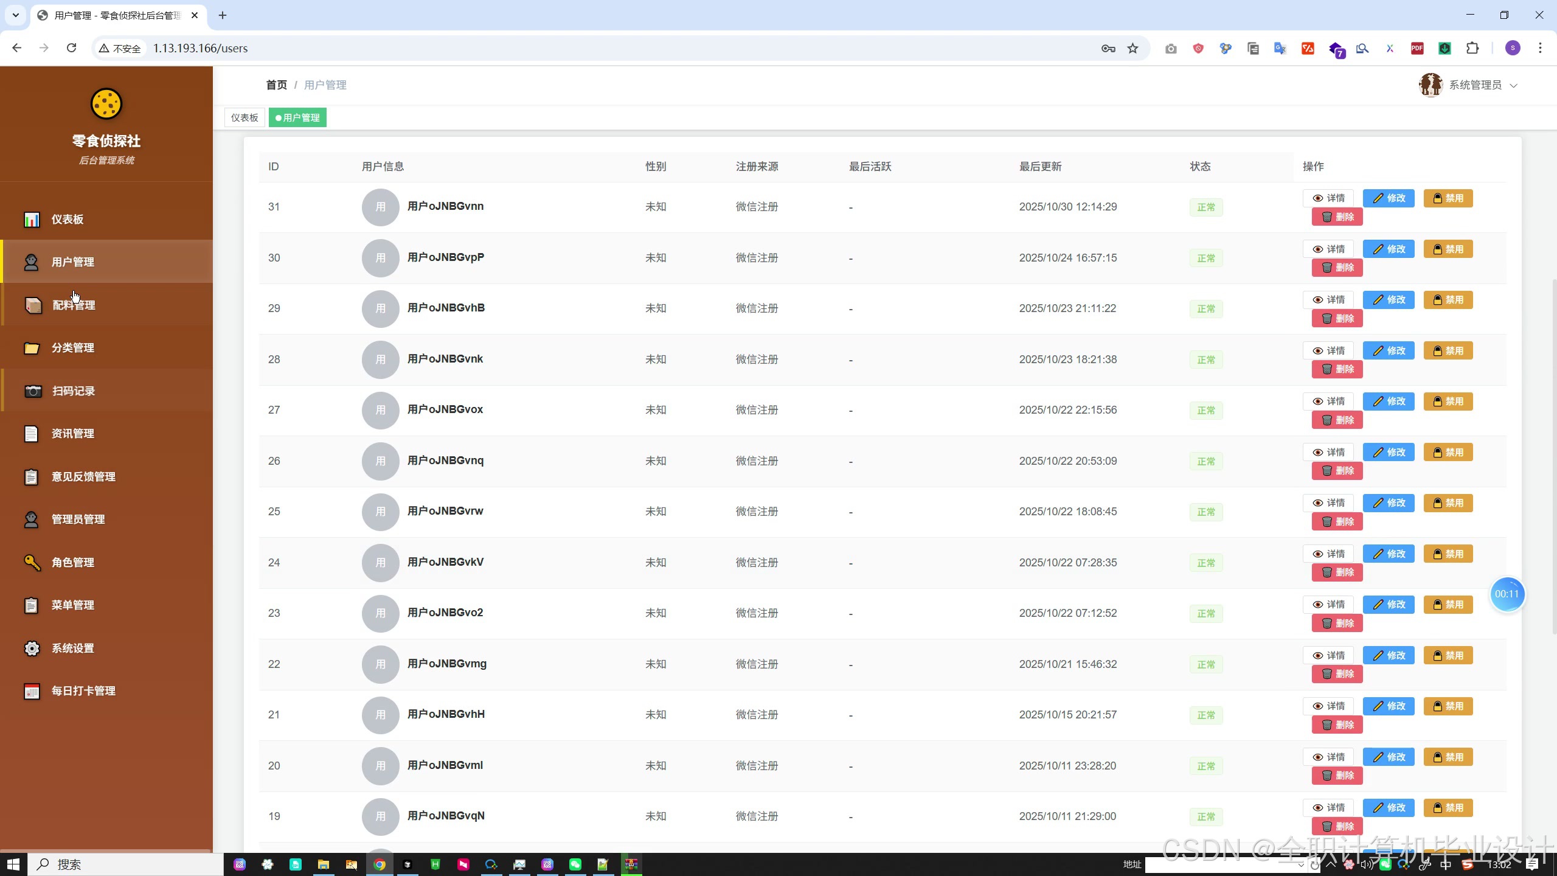The width and height of the screenshot is (1557, 876).
Task: Select 资讯管理 in the sidebar menu
Action: tap(73, 434)
